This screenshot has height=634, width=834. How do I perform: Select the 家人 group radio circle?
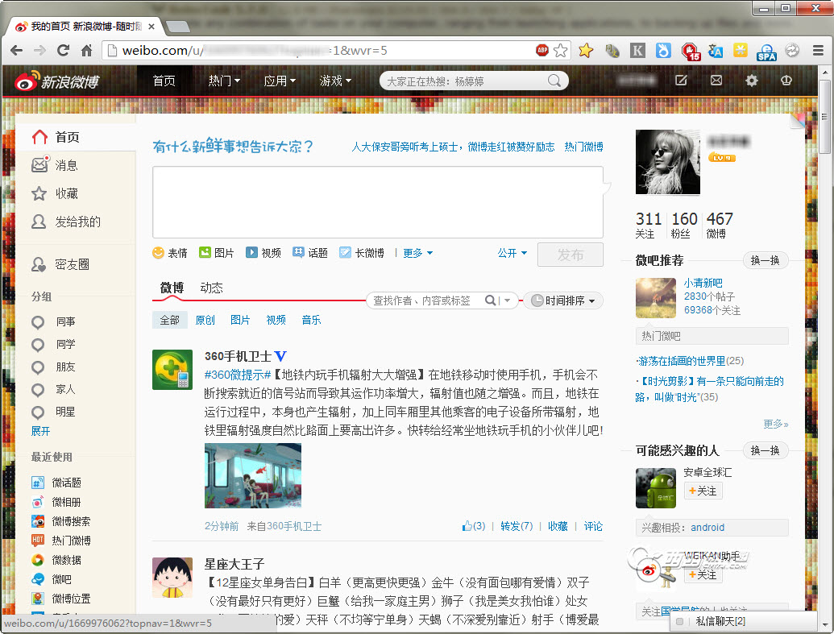(38, 391)
